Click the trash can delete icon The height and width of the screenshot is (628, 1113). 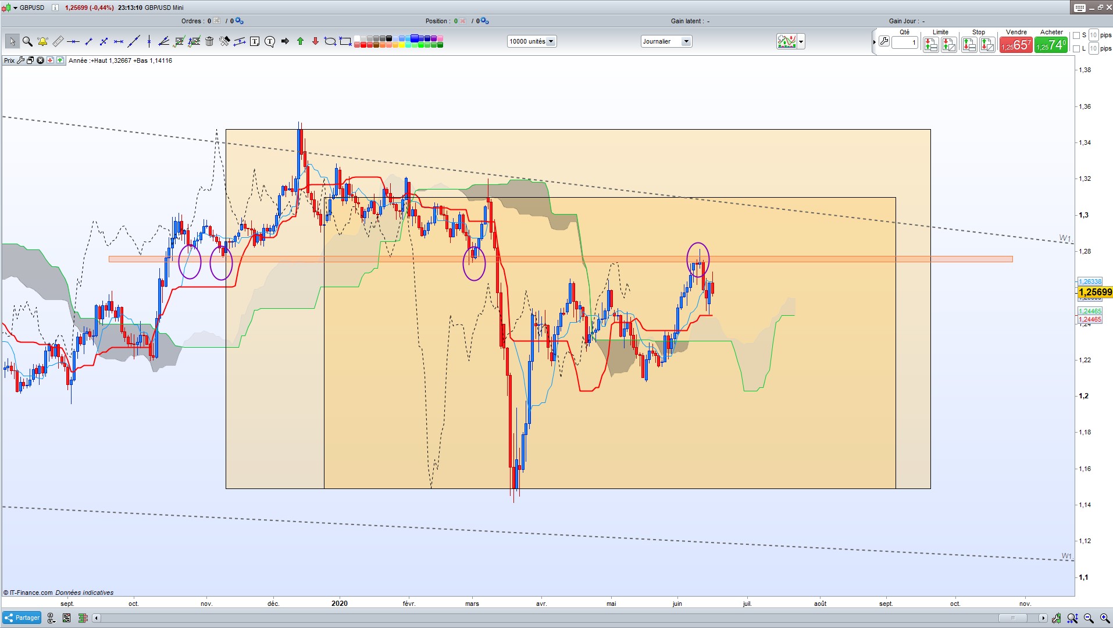[209, 41]
